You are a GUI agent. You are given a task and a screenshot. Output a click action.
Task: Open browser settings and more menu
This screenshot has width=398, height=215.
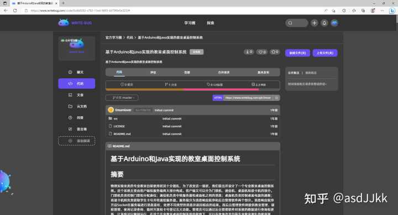(383, 10)
